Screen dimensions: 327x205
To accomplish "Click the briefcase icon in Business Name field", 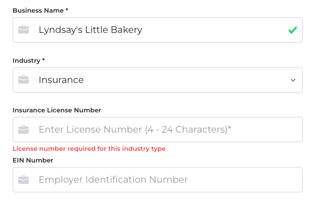I will tap(24, 30).
